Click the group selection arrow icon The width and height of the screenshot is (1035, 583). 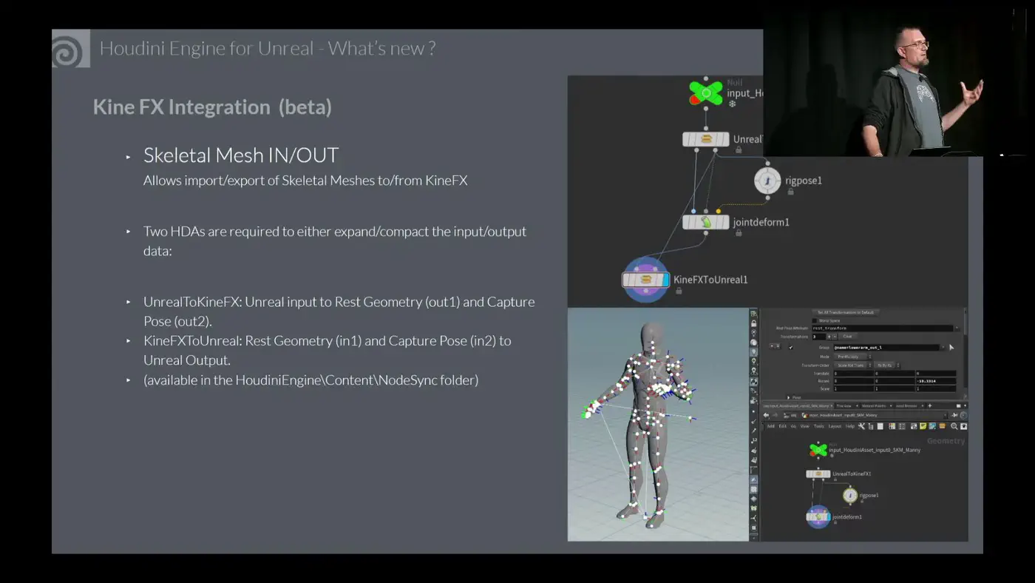coord(951,348)
